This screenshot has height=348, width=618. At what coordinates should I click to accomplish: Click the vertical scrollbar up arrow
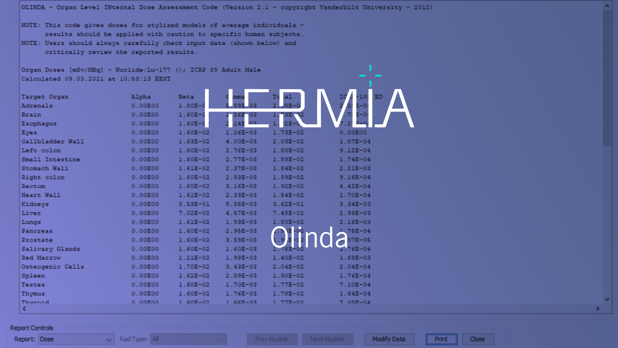[607, 5]
